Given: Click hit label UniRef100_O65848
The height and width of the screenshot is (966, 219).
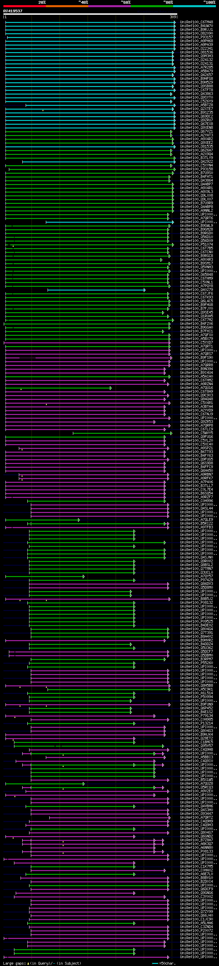Looking at the screenshot, I should (196, 274).
